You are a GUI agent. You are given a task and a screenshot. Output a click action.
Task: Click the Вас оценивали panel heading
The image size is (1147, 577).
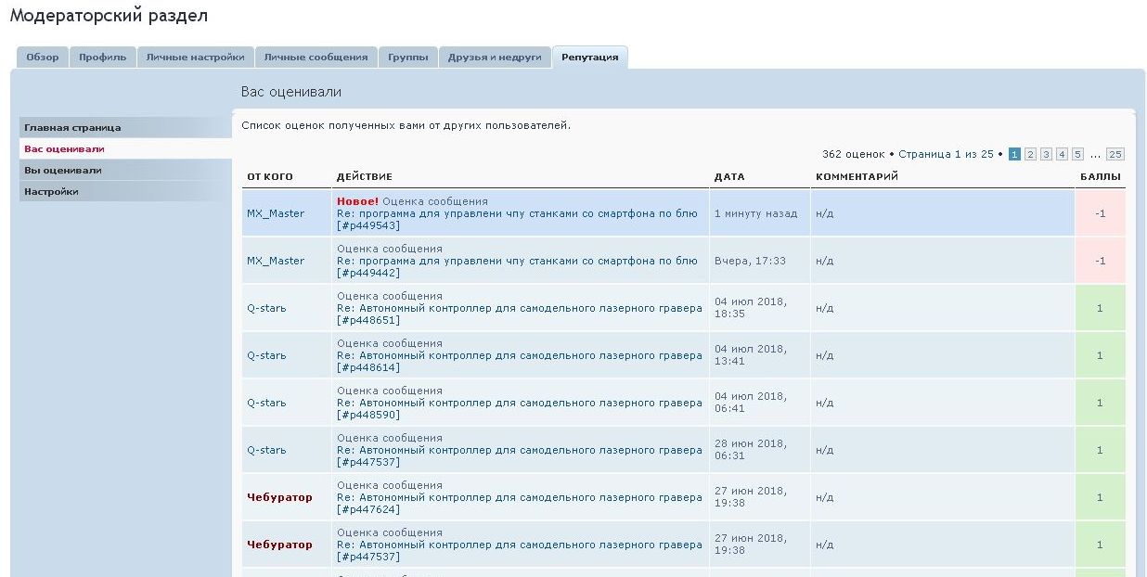coord(291,92)
